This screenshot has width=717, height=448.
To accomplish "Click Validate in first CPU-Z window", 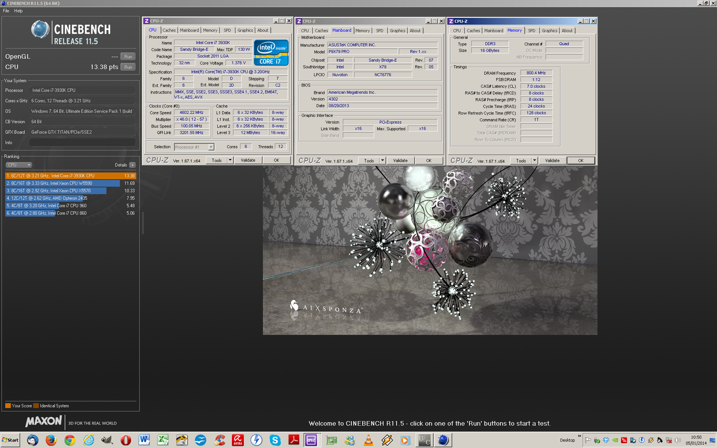I will click(x=248, y=161).
